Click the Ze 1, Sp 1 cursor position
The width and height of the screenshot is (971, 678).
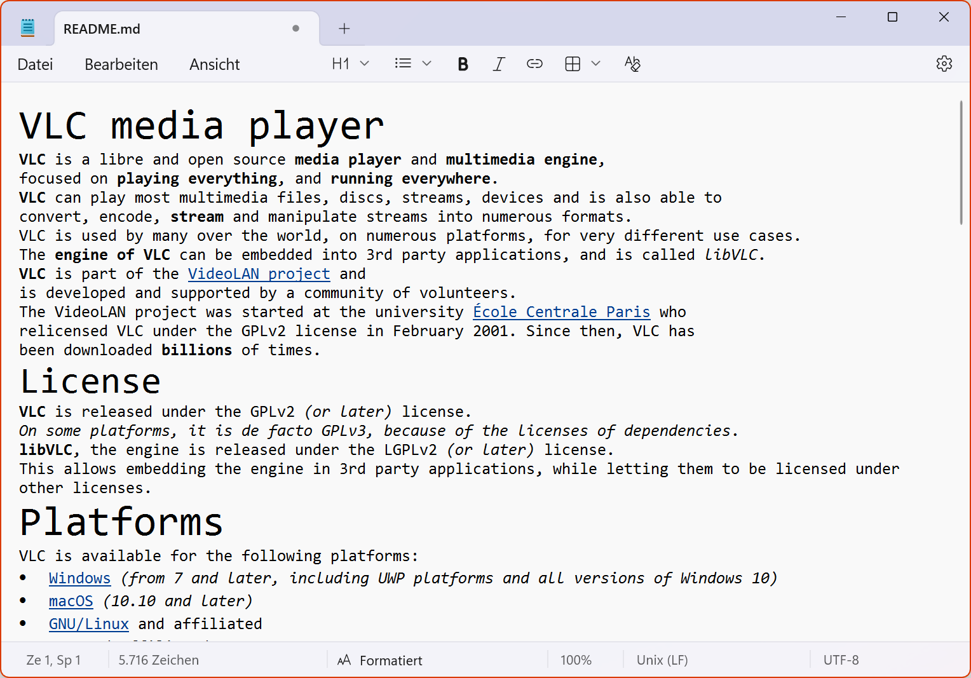point(53,660)
